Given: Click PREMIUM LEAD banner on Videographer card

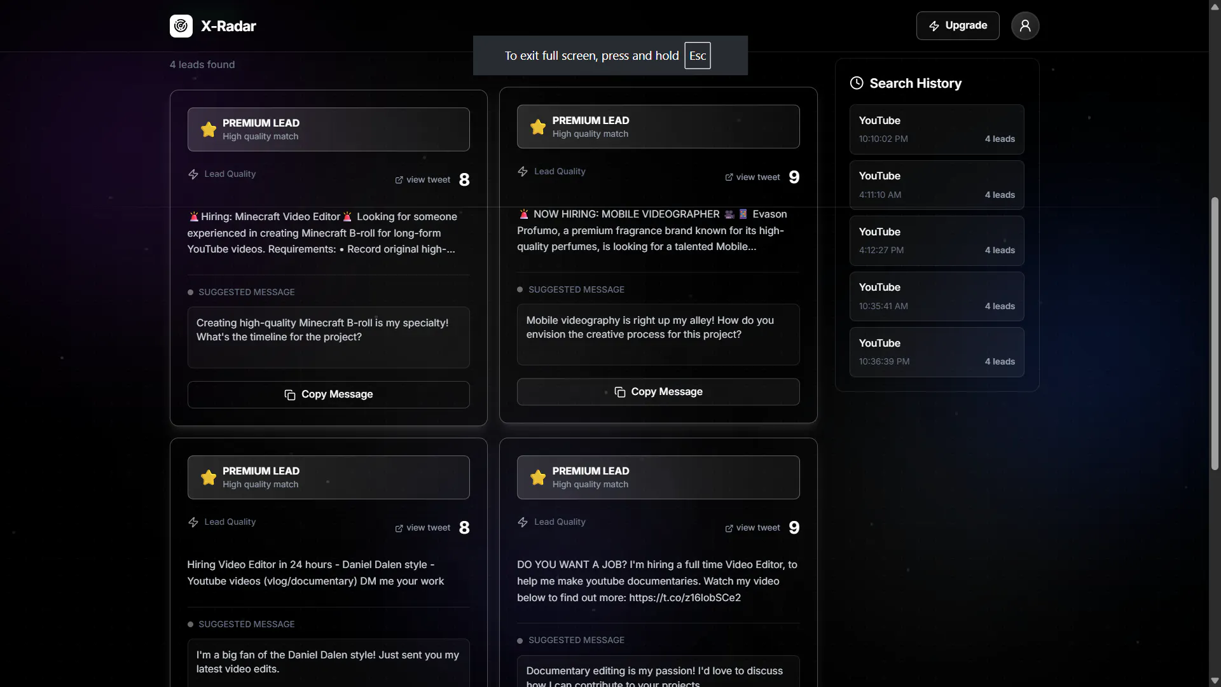Looking at the screenshot, I should click(x=658, y=127).
